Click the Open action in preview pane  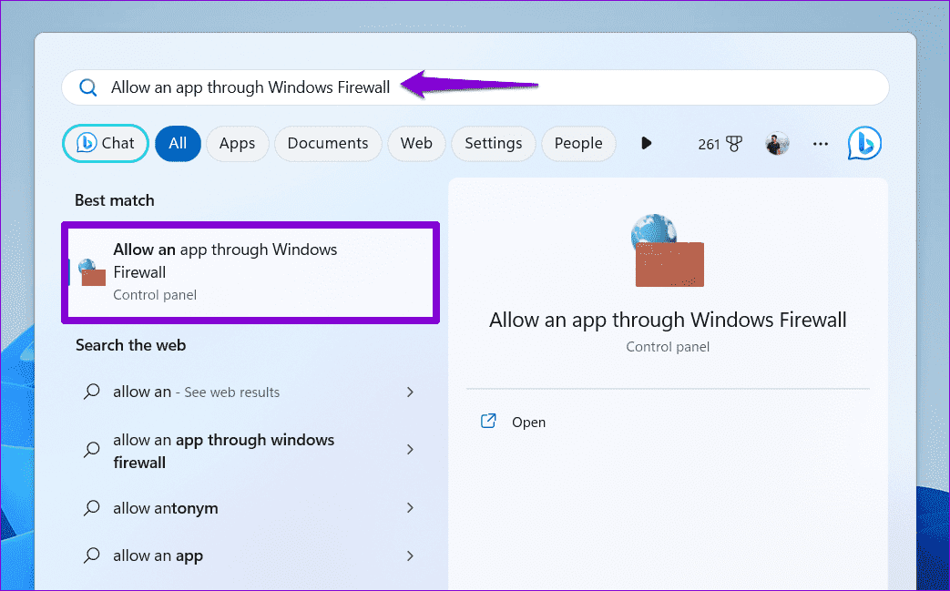pos(528,422)
